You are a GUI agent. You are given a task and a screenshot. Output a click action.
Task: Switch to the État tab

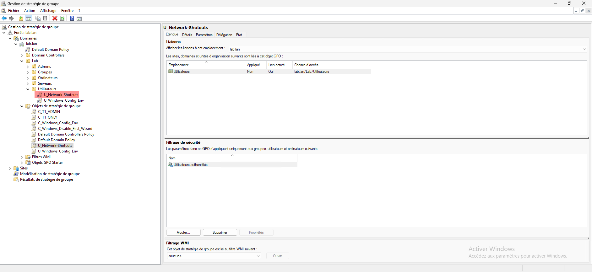click(x=239, y=35)
